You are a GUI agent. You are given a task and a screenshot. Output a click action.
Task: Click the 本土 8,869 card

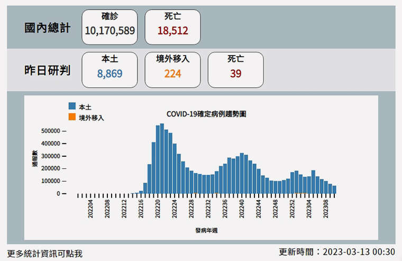[109, 70]
